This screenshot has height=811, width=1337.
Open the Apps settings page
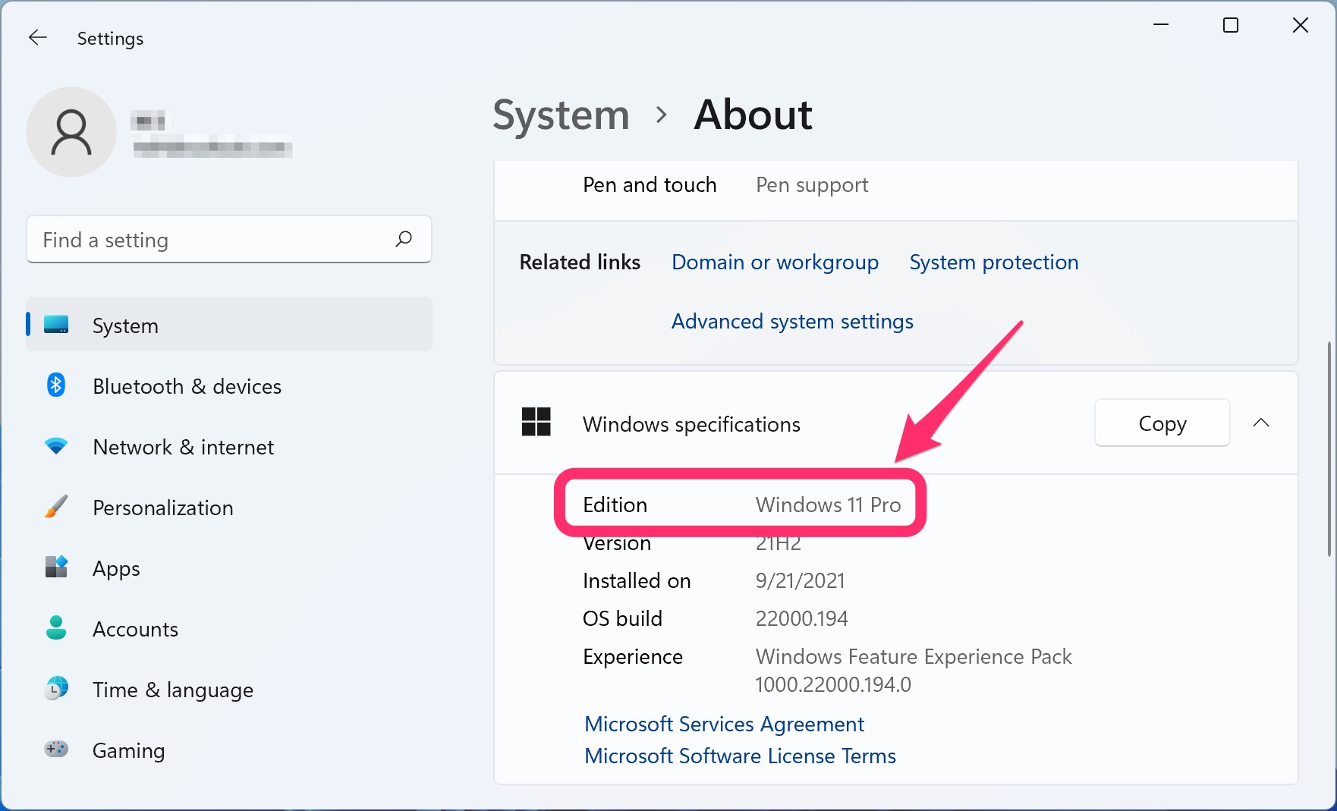229,567
